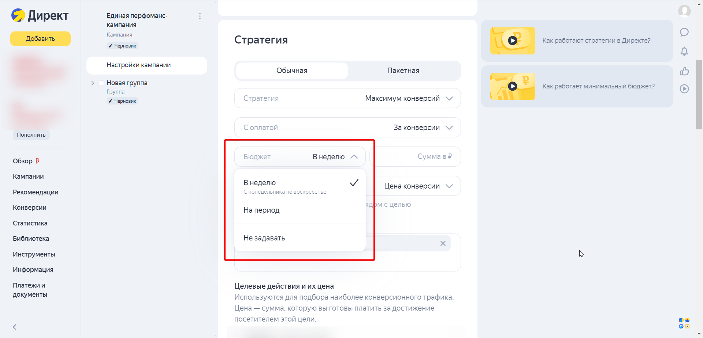Select the 'На период' budget option
This screenshot has width=703, height=338.
pyautogui.click(x=261, y=210)
